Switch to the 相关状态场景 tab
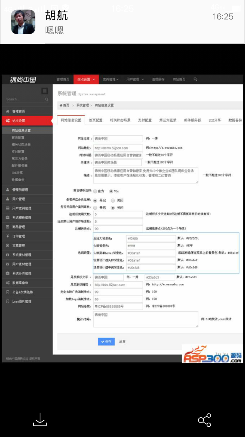The image size is (245, 437). pyautogui.click(x=120, y=120)
